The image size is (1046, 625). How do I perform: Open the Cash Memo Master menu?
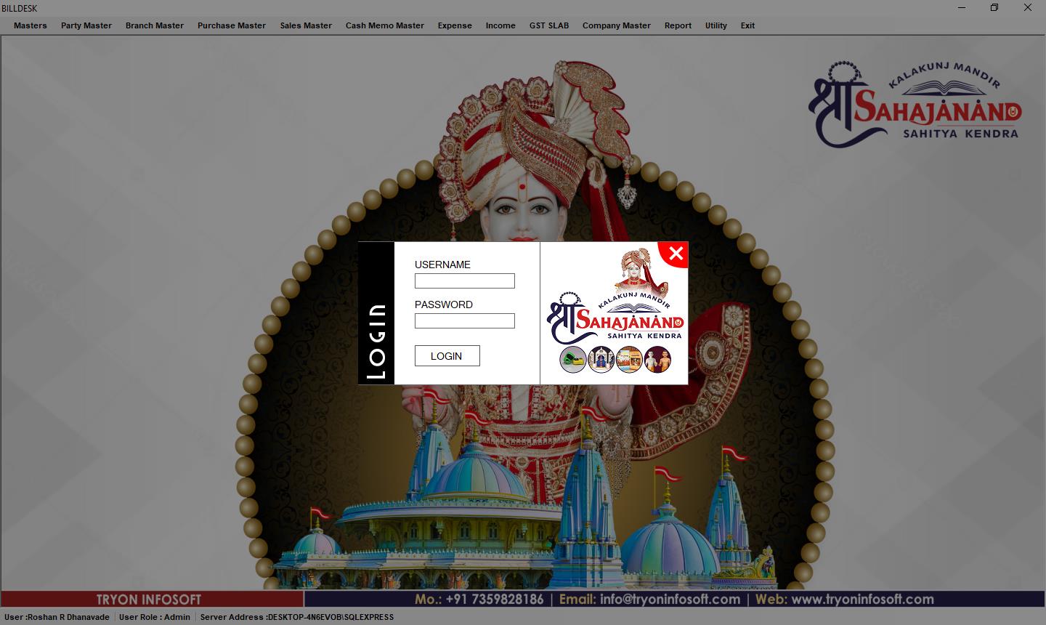[x=384, y=25]
